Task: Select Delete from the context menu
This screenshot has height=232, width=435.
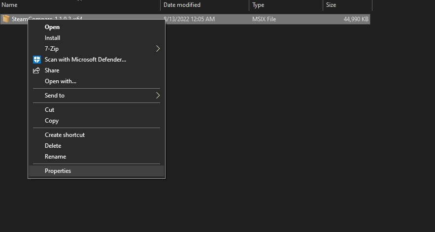Action: [97, 146]
